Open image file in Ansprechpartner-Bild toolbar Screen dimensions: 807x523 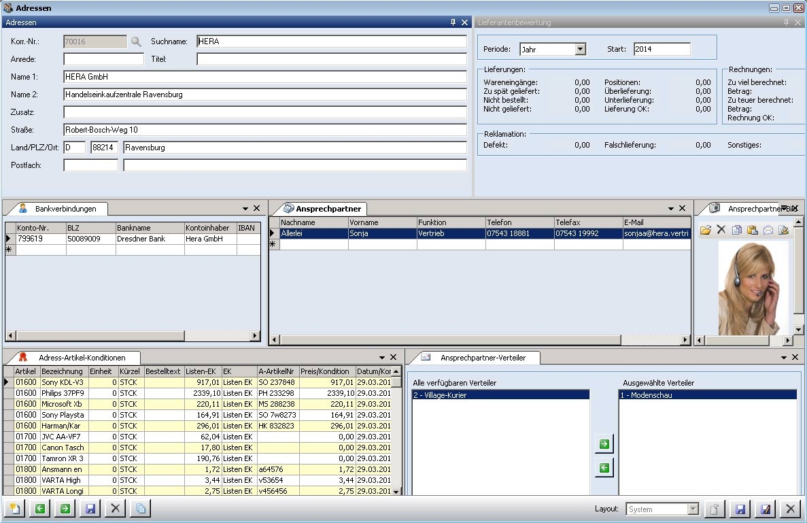(x=706, y=230)
